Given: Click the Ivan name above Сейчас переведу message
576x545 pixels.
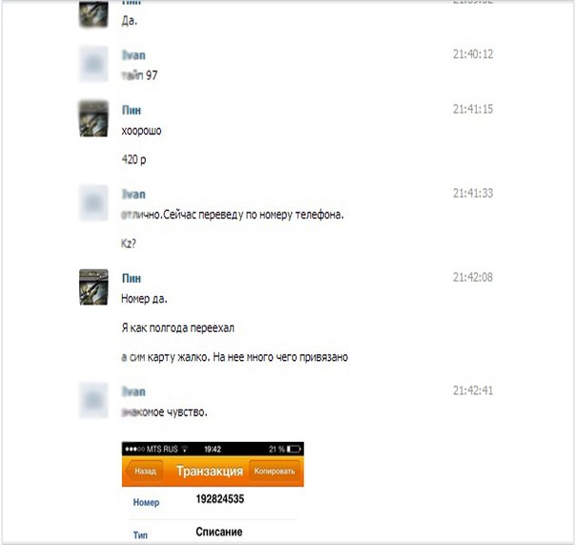Looking at the screenshot, I should click(x=134, y=194).
